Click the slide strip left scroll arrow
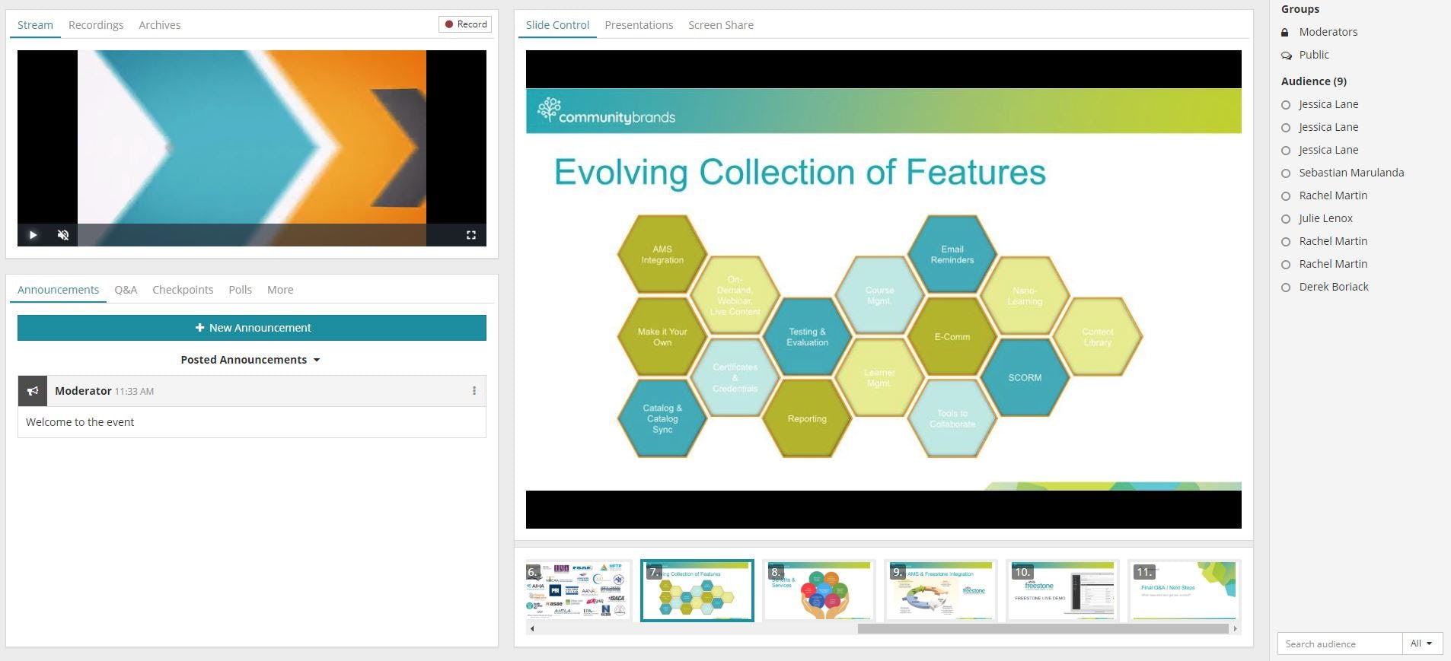Image resolution: width=1451 pixels, height=661 pixels. click(532, 629)
